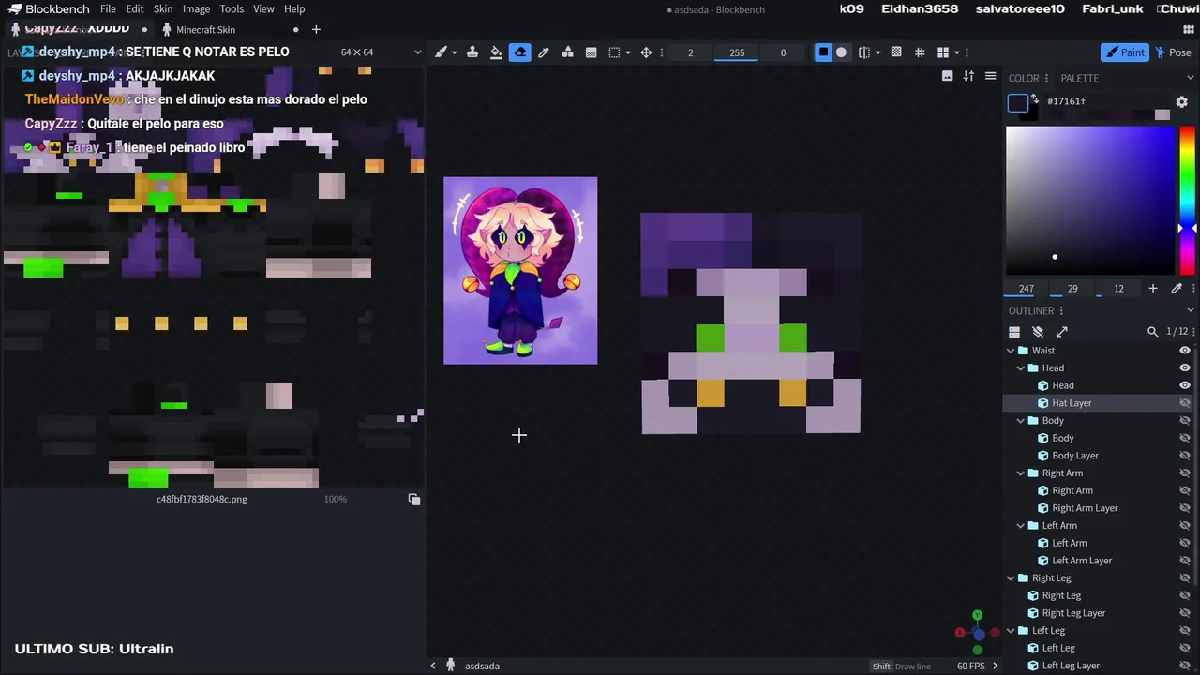Open the Tools menu
The image size is (1200, 675).
[x=232, y=9]
